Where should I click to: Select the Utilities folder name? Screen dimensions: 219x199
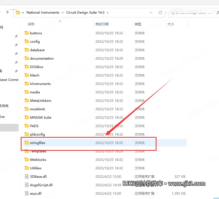click(36, 168)
